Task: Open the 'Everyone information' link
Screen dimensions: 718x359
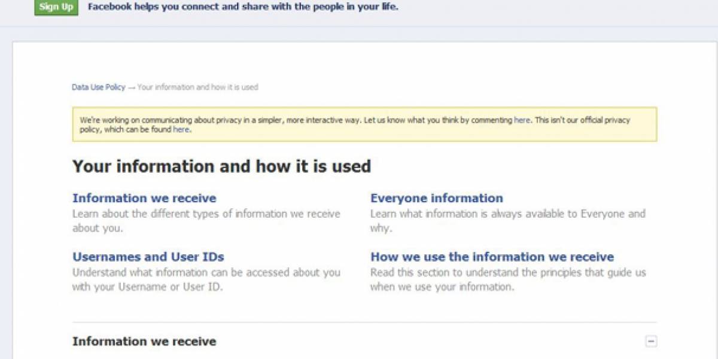Action: [437, 198]
